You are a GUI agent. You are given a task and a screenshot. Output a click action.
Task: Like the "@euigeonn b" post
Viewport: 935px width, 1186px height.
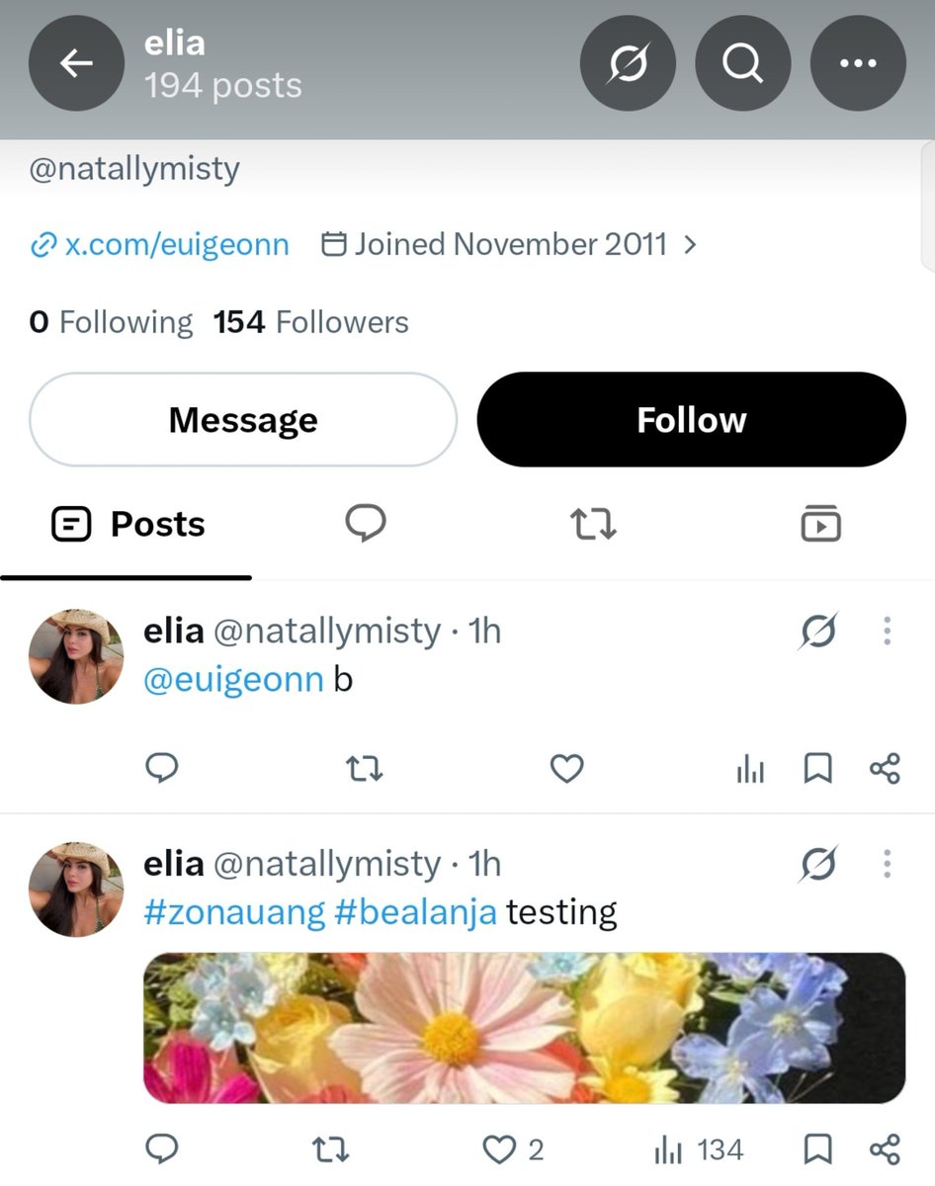(x=566, y=768)
